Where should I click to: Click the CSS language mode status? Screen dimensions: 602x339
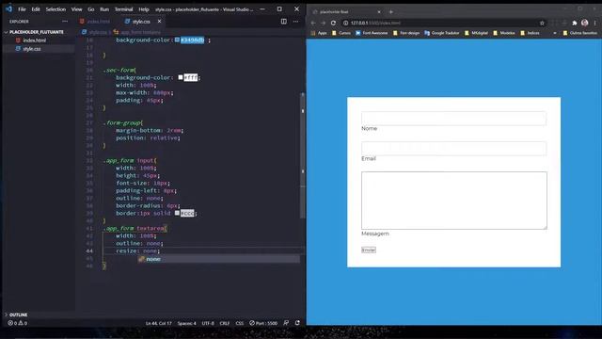(240, 323)
